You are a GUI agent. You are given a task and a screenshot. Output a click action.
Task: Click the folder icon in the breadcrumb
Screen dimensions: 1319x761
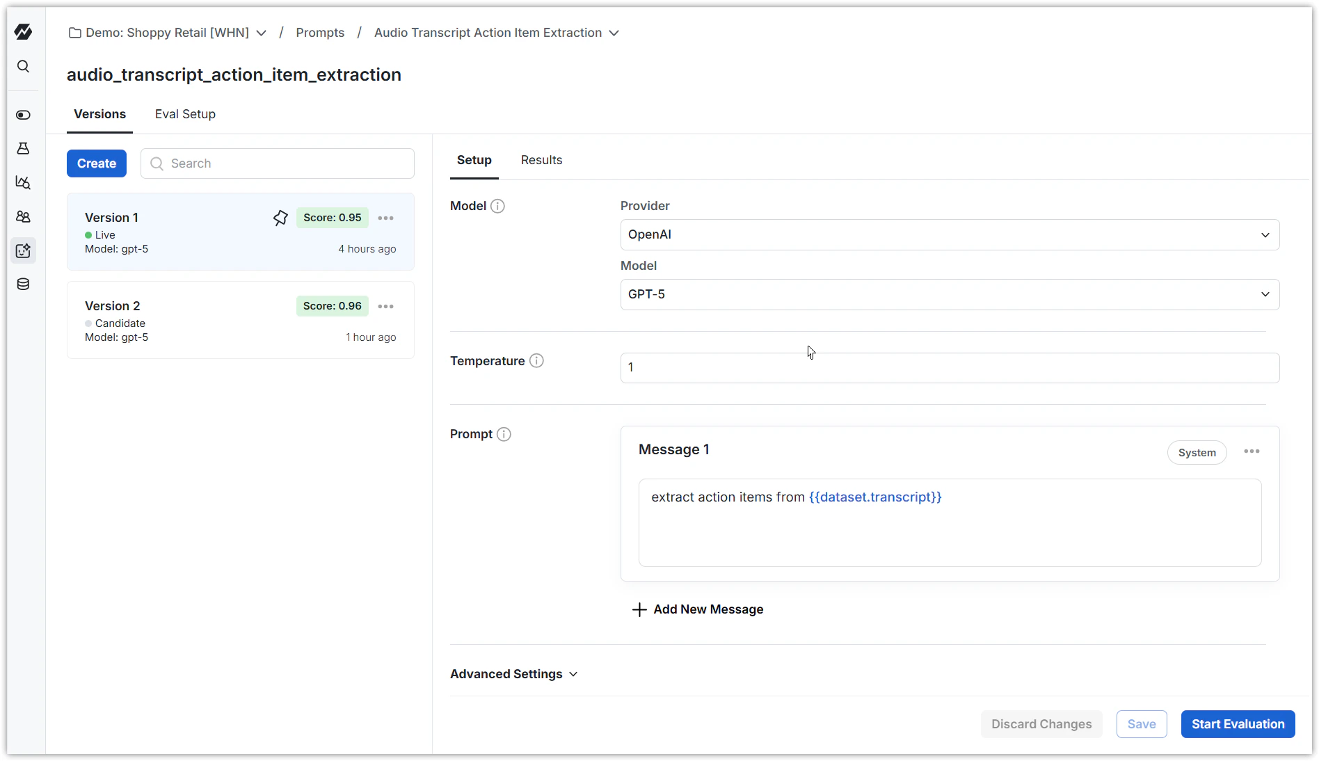click(x=75, y=33)
